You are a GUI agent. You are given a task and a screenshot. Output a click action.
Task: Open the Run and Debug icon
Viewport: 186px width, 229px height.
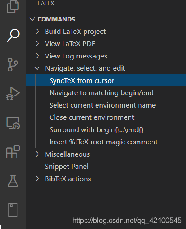tap(13, 94)
